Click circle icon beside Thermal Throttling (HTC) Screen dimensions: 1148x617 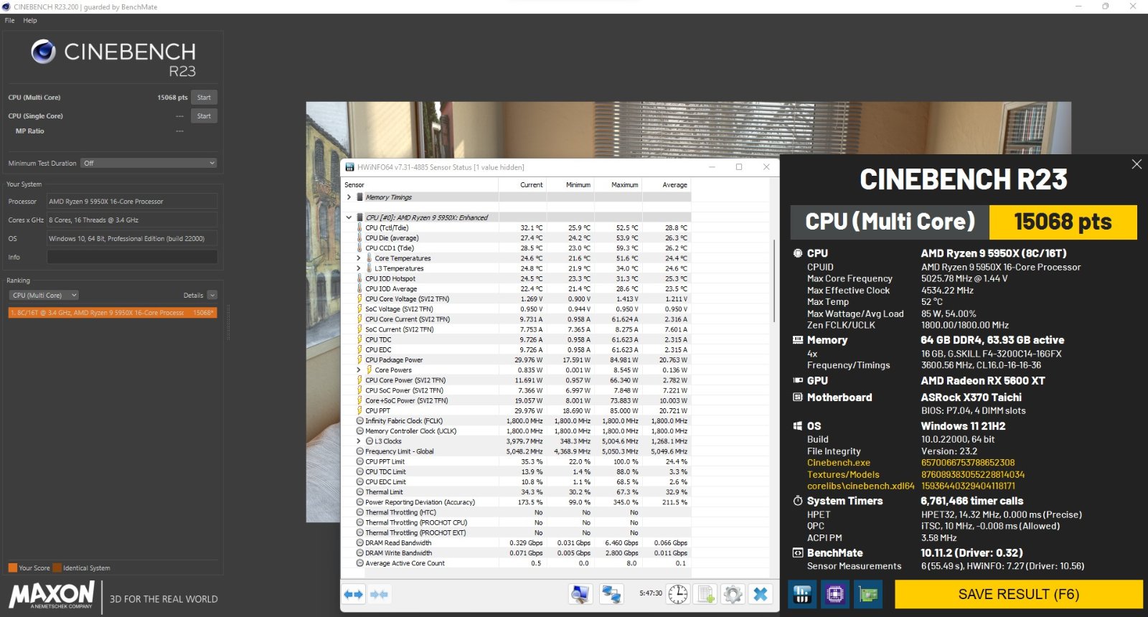359,512
